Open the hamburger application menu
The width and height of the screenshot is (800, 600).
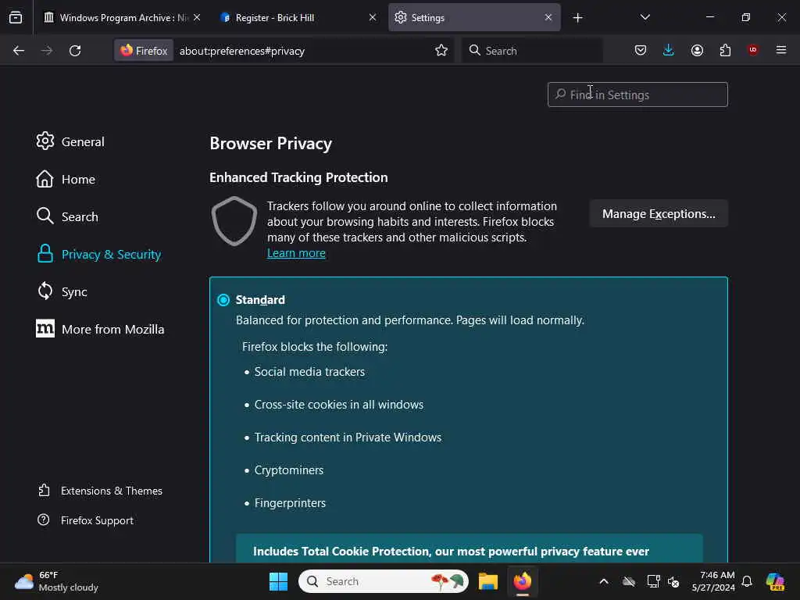pos(781,50)
